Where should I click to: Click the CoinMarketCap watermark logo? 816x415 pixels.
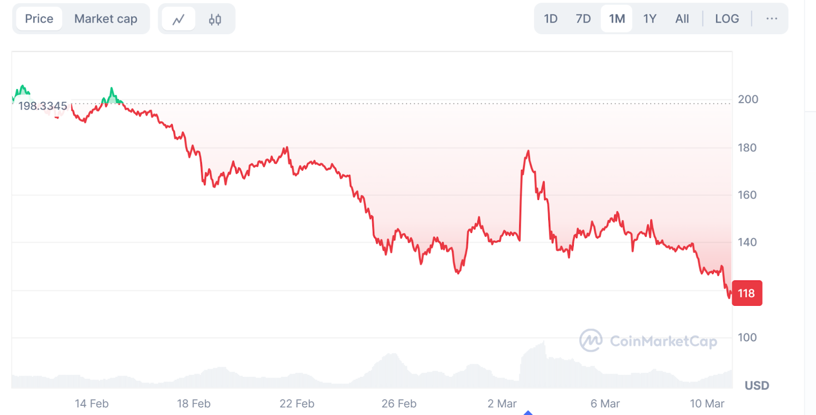[x=648, y=340]
